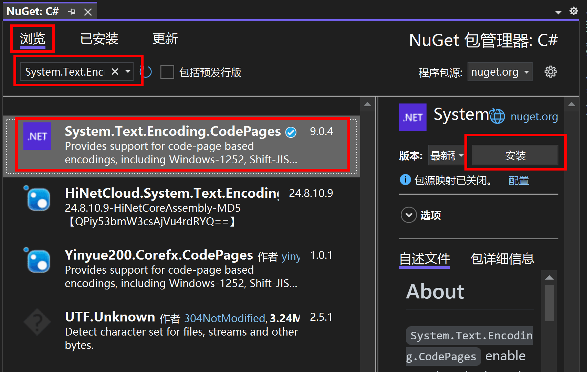Image resolution: width=587 pixels, height=372 pixels.
Task: Enable the 包括预发行版 checkbox
Action: pos(167,72)
